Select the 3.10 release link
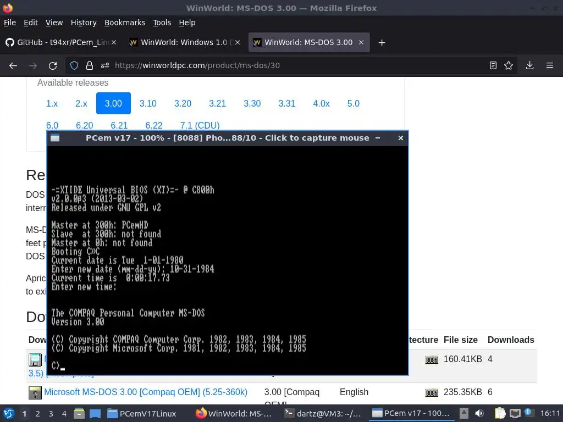The height and width of the screenshot is (422, 563). coord(148,103)
